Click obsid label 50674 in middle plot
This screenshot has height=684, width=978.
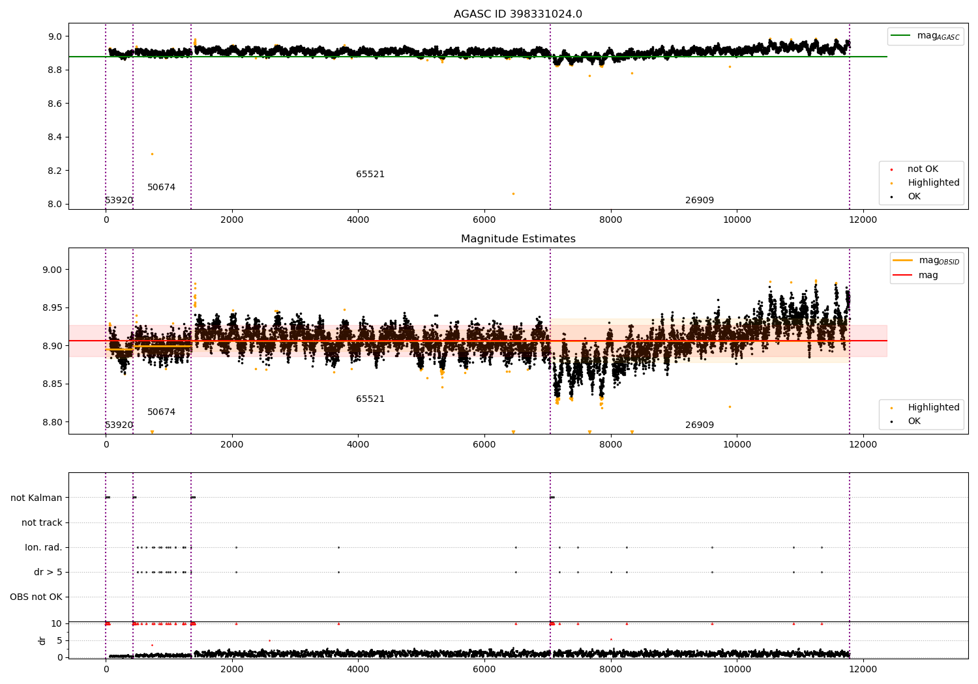161,412
